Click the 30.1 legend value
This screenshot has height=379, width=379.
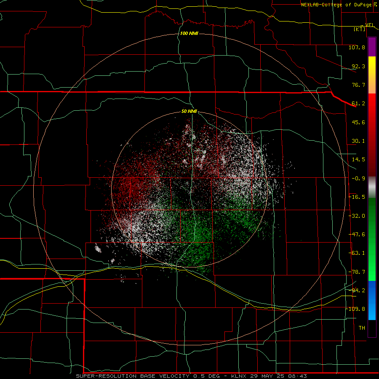(x=358, y=141)
